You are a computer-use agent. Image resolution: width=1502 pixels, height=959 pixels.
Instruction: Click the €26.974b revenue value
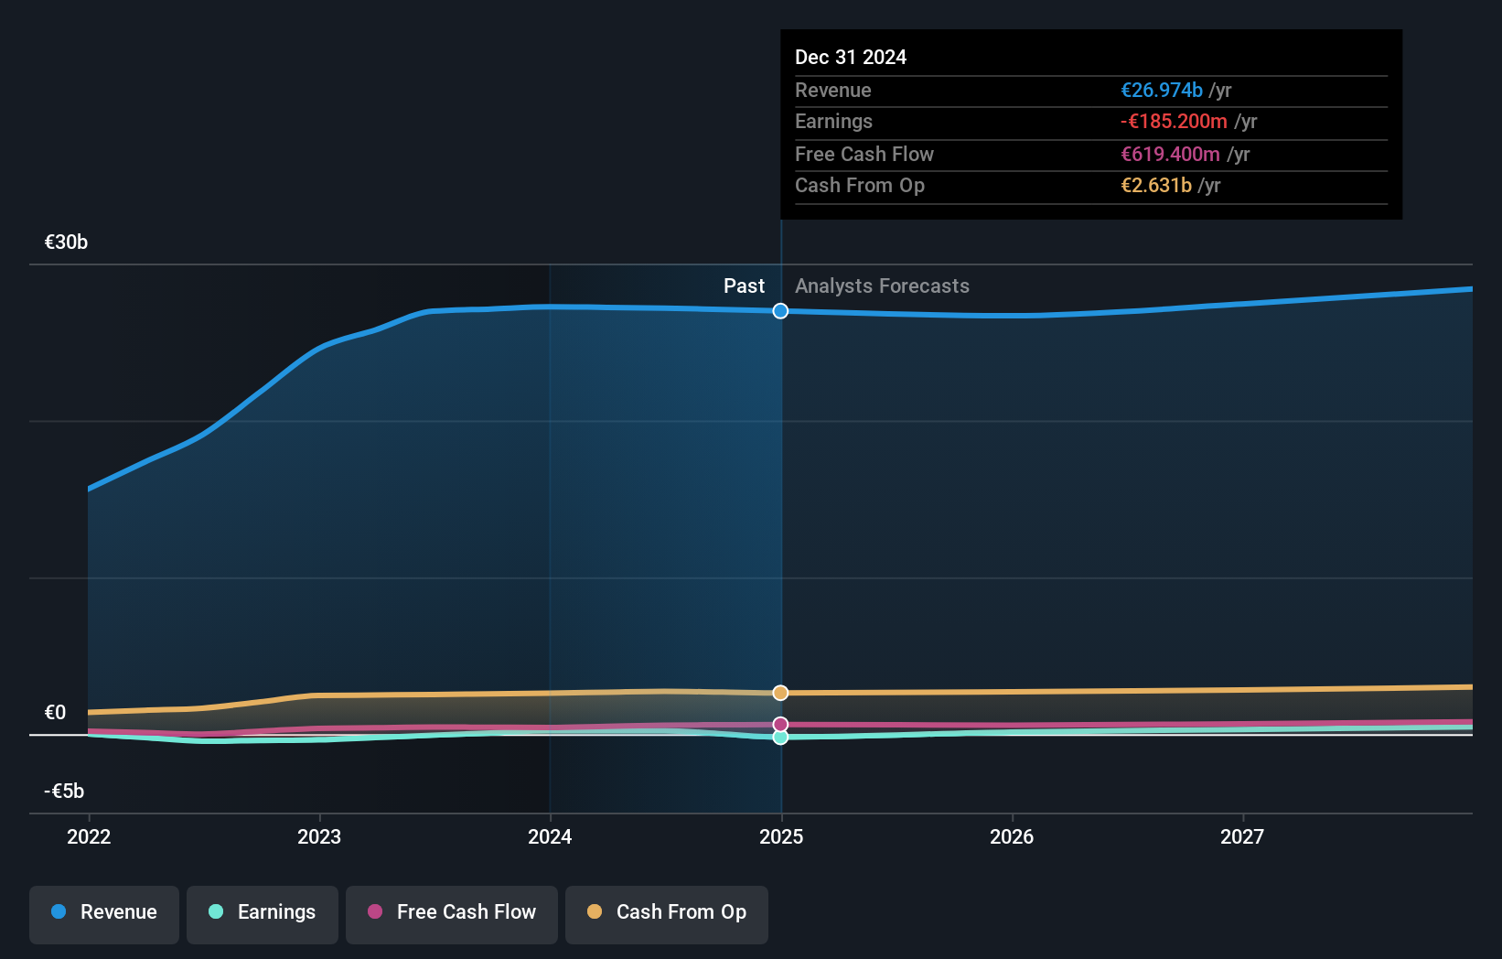1162,91
